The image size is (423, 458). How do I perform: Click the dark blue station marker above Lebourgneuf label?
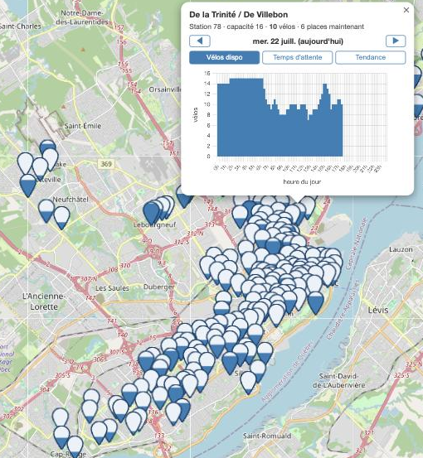pos(151,213)
